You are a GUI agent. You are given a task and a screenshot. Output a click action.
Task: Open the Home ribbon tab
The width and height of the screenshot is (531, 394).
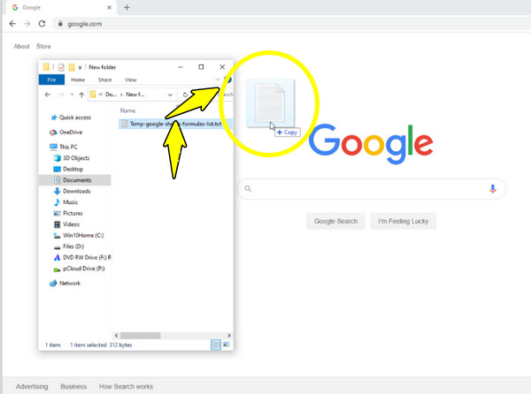[78, 80]
